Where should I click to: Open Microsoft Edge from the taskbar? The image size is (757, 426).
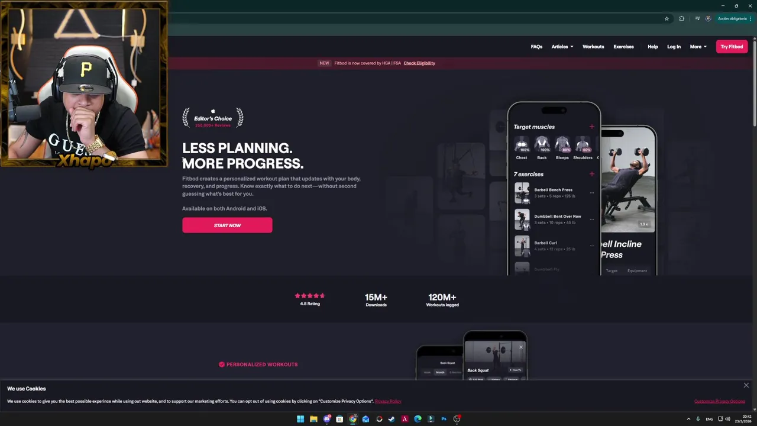click(418, 419)
